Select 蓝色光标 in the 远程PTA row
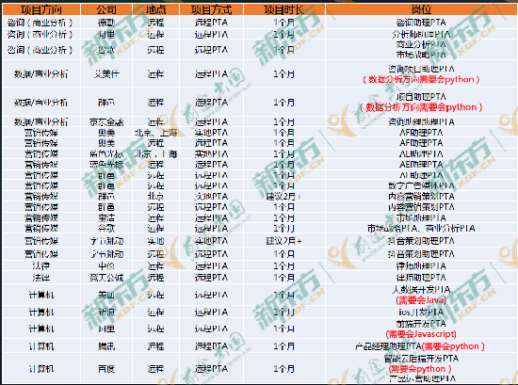Screen dimensions: 518x385 tap(106, 165)
